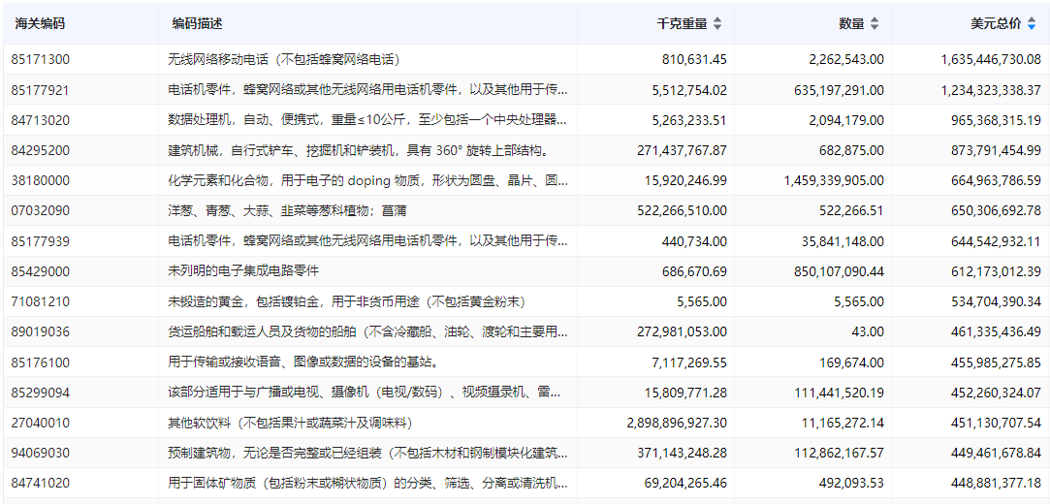Click customs code 89019036
The width and height of the screenshot is (1050, 504).
41,331
